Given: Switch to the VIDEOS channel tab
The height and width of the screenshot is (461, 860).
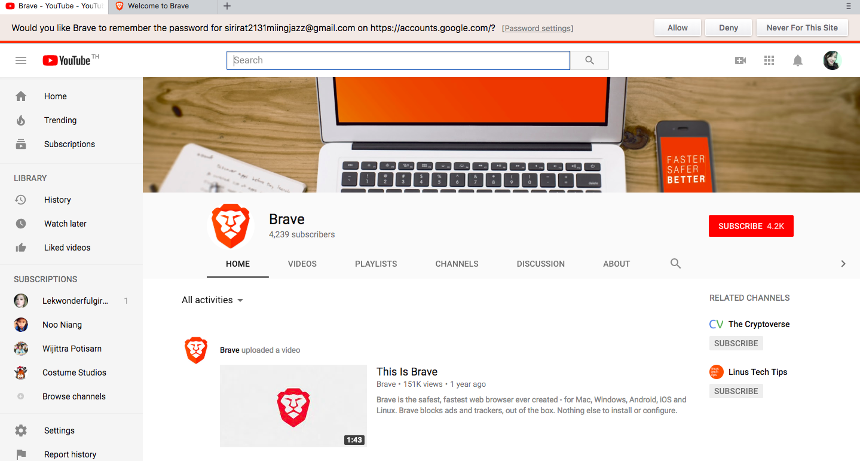Looking at the screenshot, I should click(302, 264).
